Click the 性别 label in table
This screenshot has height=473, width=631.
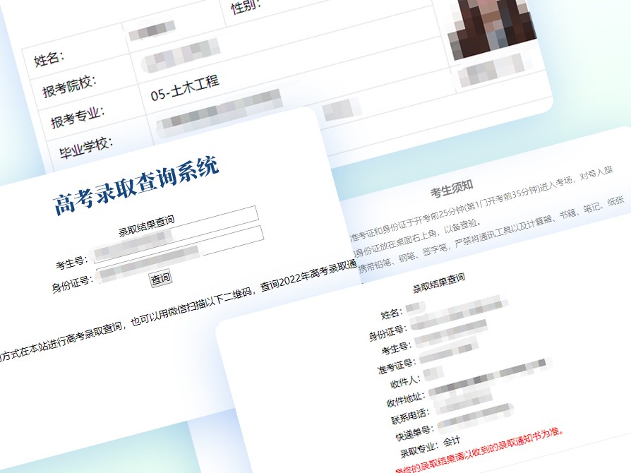click(246, 7)
